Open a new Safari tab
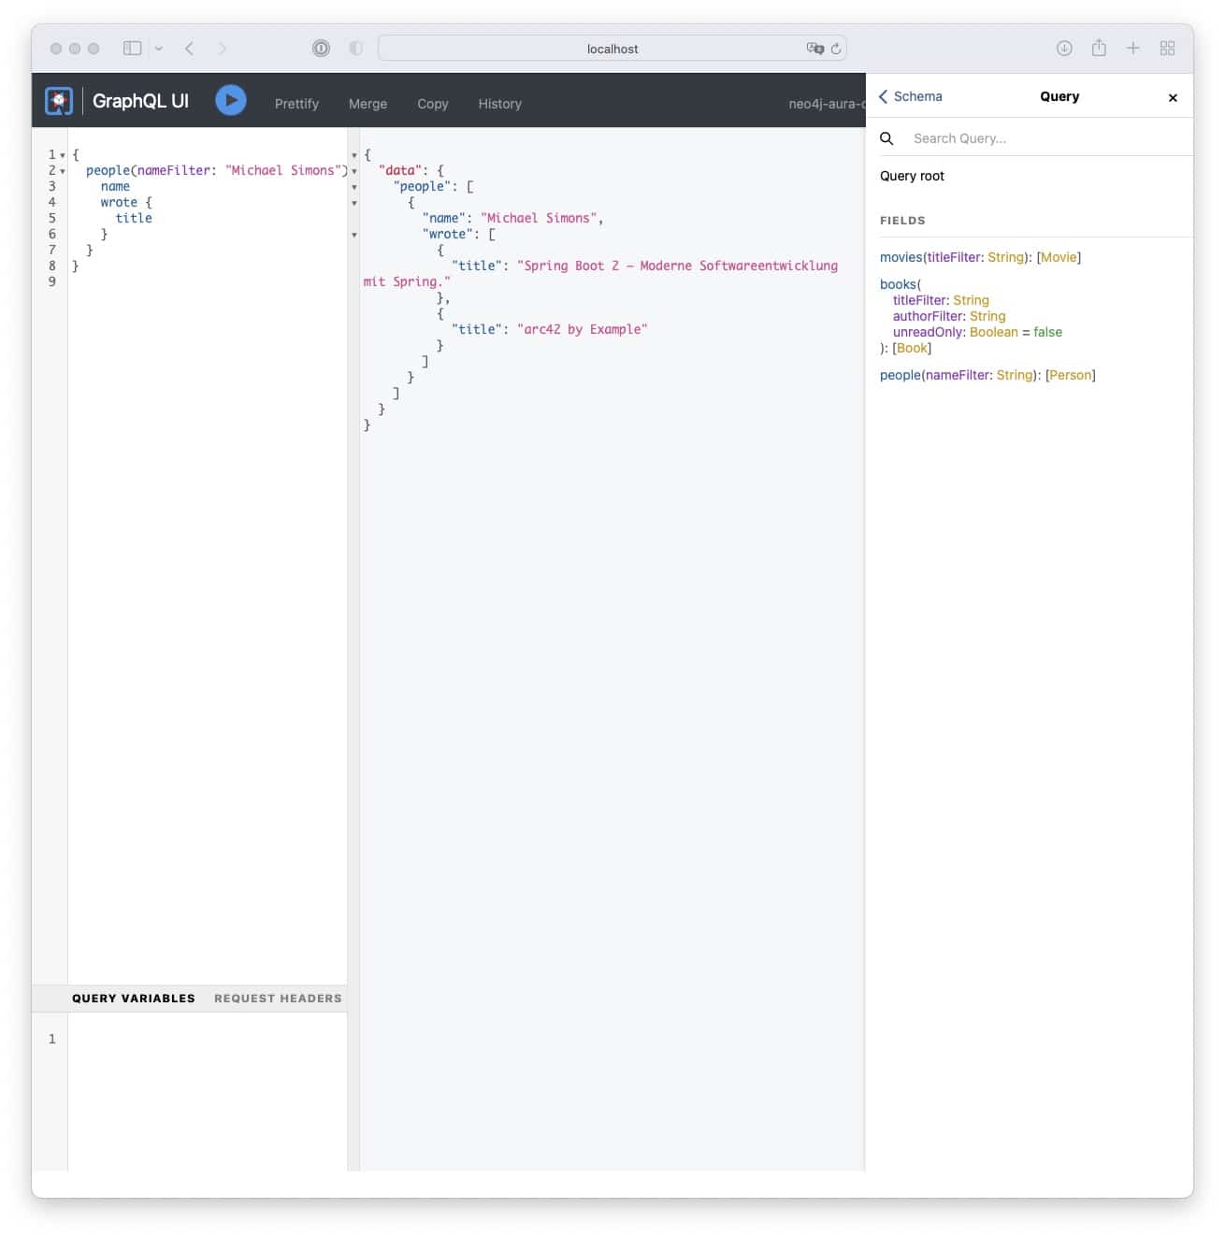The height and width of the screenshot is (1237, 1225). [1133, 48]
